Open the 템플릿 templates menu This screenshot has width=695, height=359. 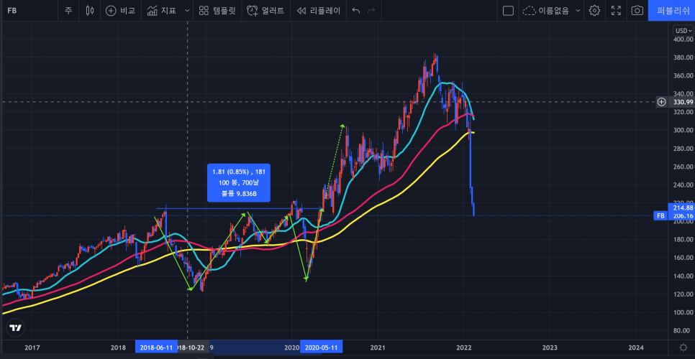pyautogui.click(x=217, y=11)
